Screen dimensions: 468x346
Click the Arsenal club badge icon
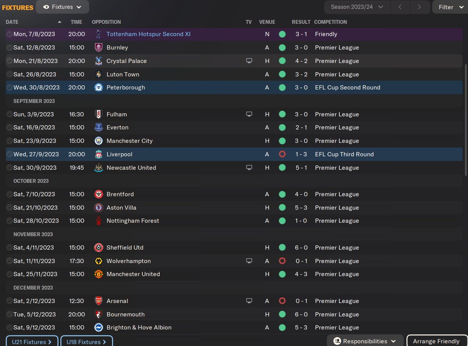coord(98,301)
